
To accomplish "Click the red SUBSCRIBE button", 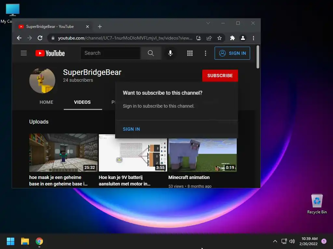I will coord(220,76).
